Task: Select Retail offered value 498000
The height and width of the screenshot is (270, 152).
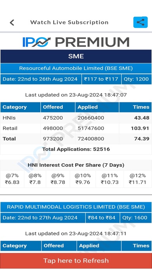Action: click(53, 128)
